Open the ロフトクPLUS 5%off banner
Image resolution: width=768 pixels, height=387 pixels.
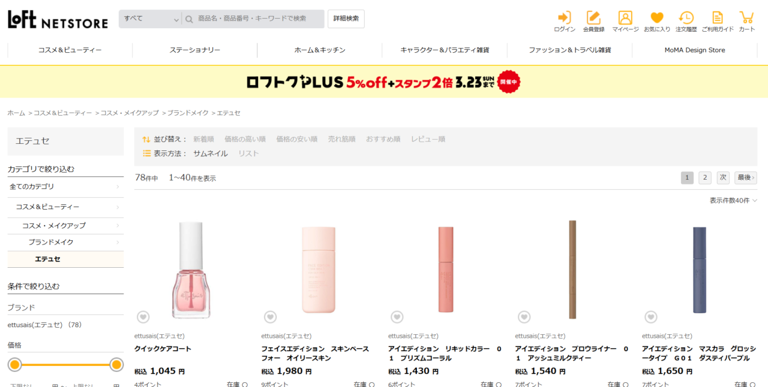[x=384, y=82]
